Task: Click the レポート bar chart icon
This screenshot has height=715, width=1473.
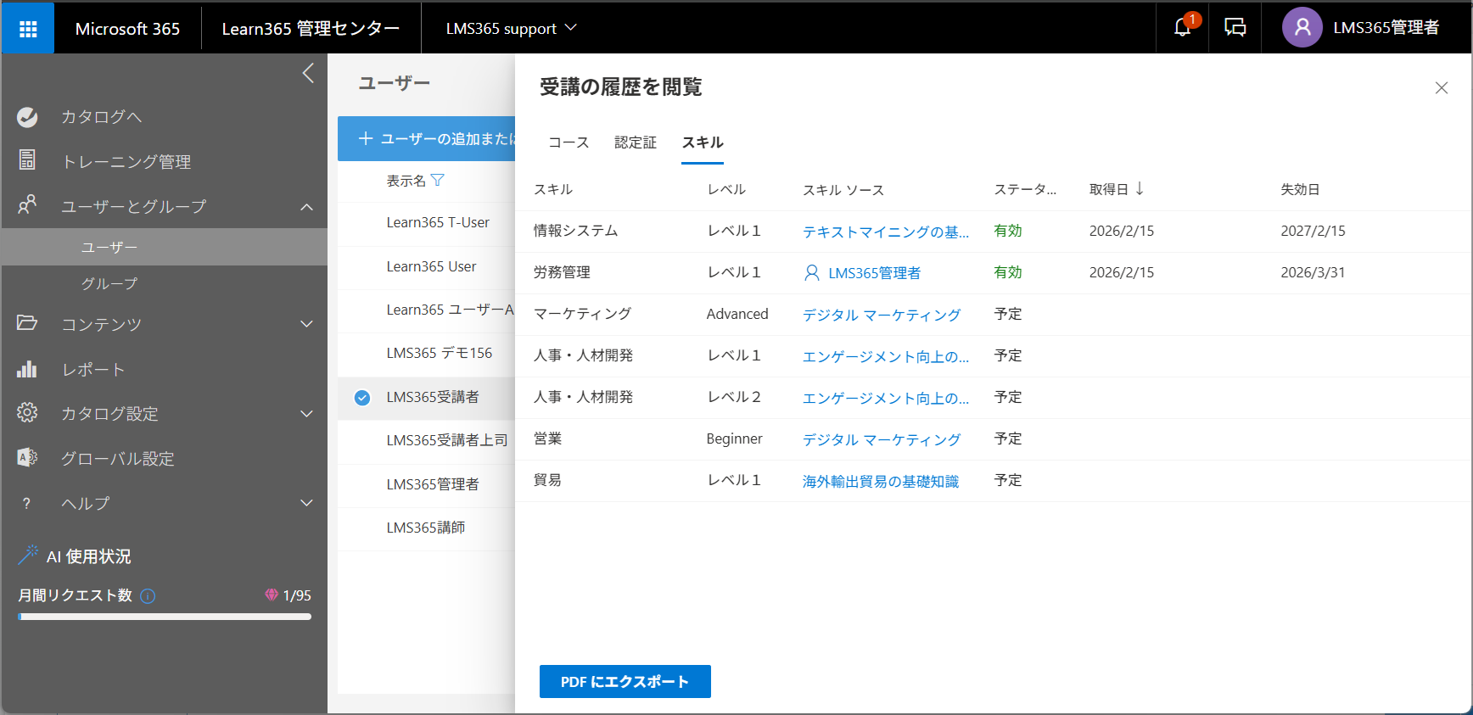Action: (27, 369)
